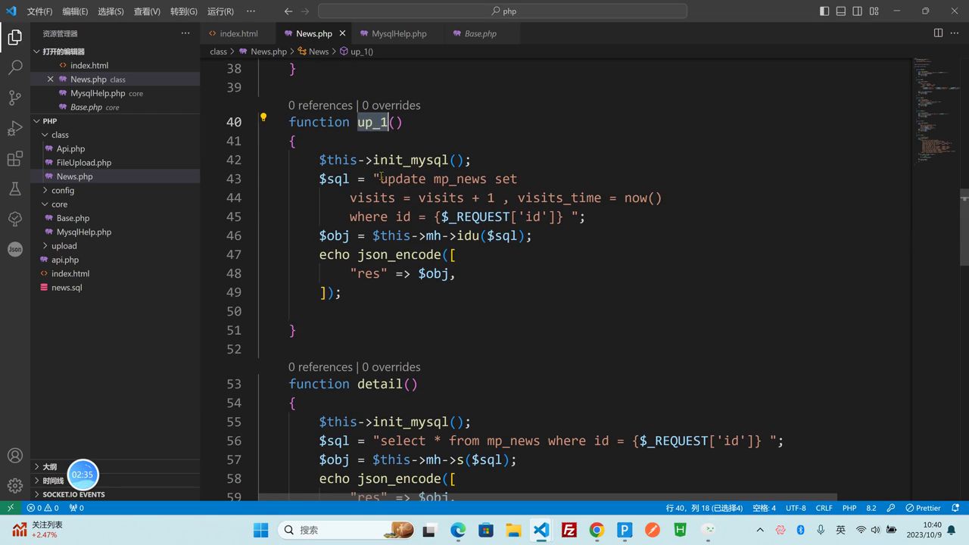Expand the config folder
This screenshot has height=545, width=969.
point(115,190)
